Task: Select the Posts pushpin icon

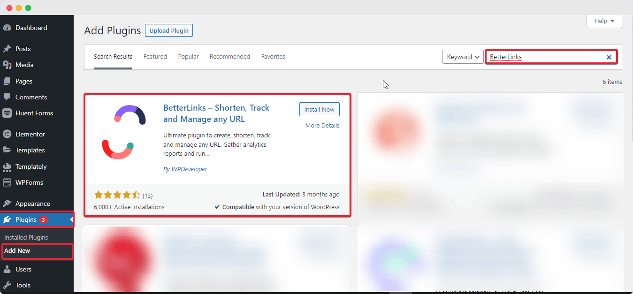Action: (x=7, y=49)
